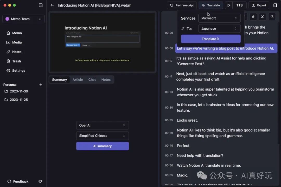Viewport: 281px width, 187px height.
Task: Play the media with the play icon
Action: (229, 5)
